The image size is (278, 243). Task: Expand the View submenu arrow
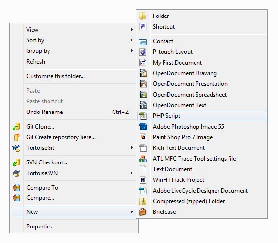pyautogui.click(x=132, y=30)
